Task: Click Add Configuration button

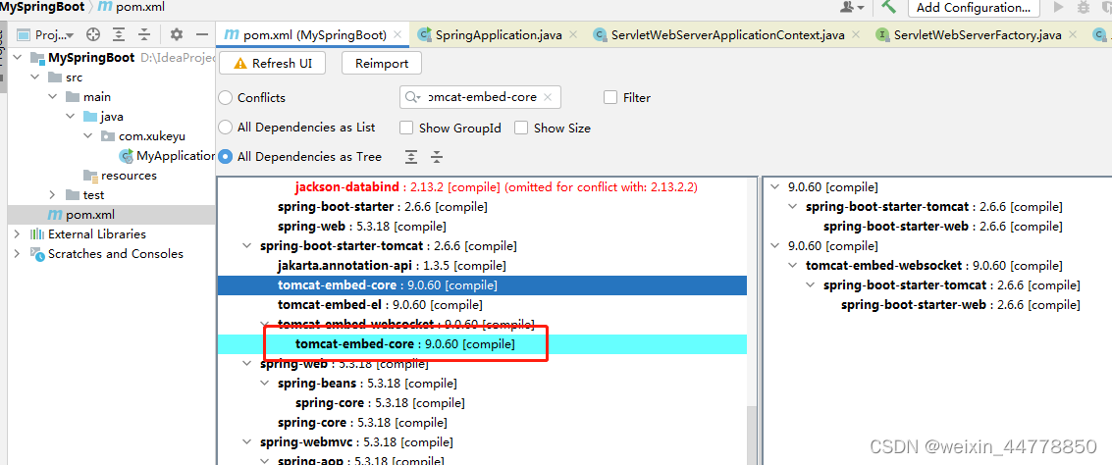Action: 973,8
